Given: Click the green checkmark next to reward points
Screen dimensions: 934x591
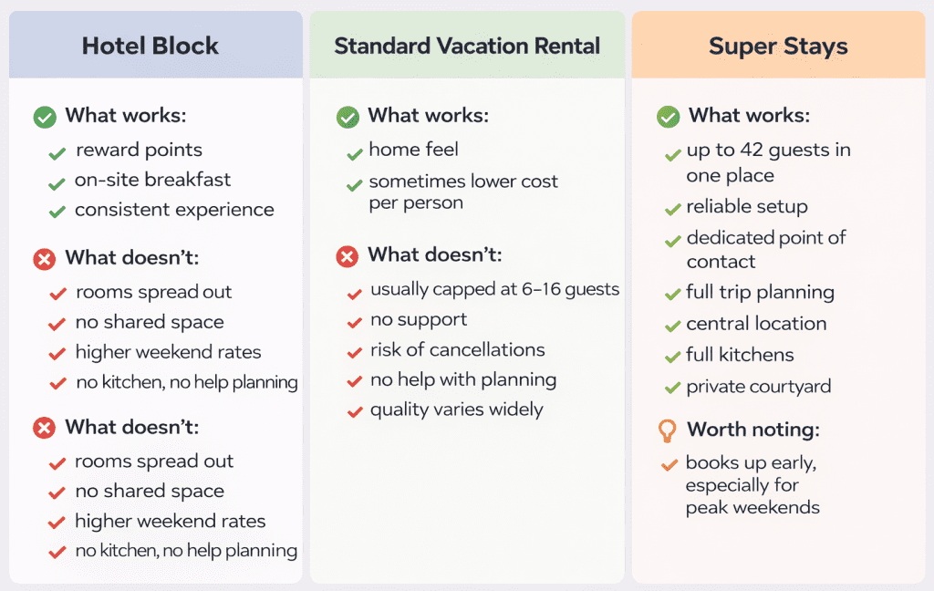Looking at the screenshot, I should pos(57,152).
